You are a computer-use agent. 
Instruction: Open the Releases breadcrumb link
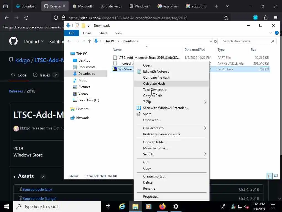16,91
